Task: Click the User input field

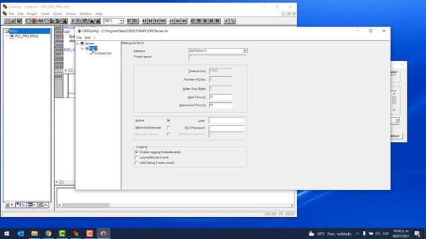Action: pos(226,121)
